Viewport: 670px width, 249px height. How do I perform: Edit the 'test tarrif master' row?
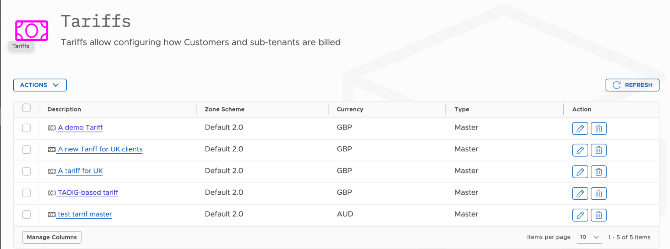[x=580, y=215]
